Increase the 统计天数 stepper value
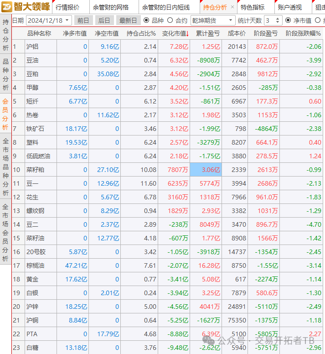 278,19
